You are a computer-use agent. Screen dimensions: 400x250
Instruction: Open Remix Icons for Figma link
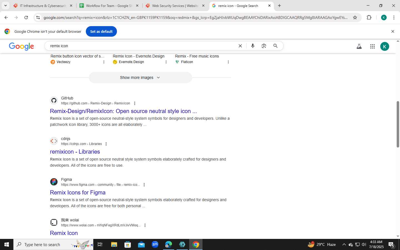(78, 192)
